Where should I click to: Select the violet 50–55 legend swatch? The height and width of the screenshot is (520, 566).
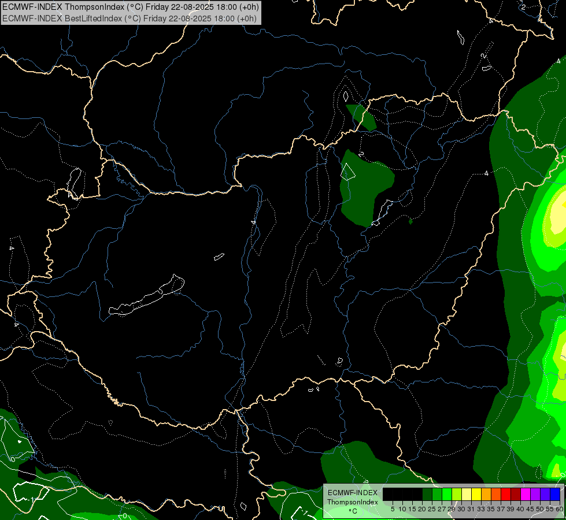(545, 494)
